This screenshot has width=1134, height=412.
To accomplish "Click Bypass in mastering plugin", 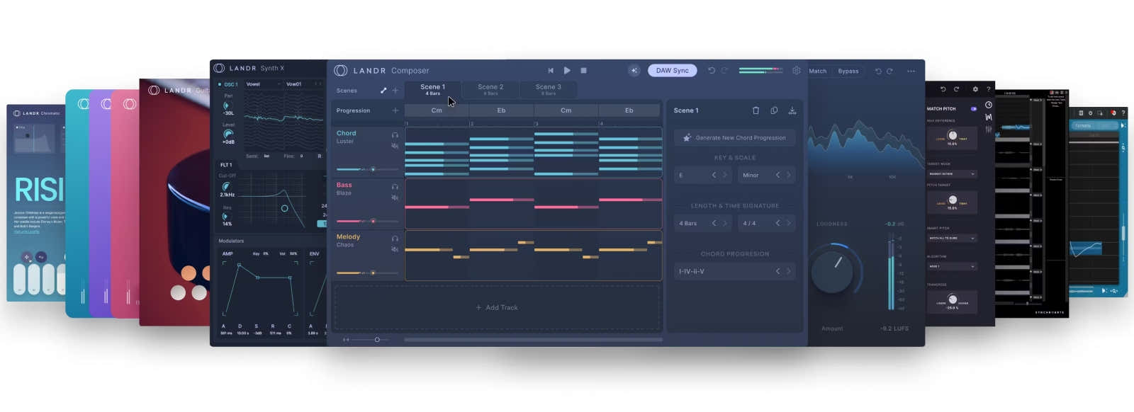I will point(848,71).
